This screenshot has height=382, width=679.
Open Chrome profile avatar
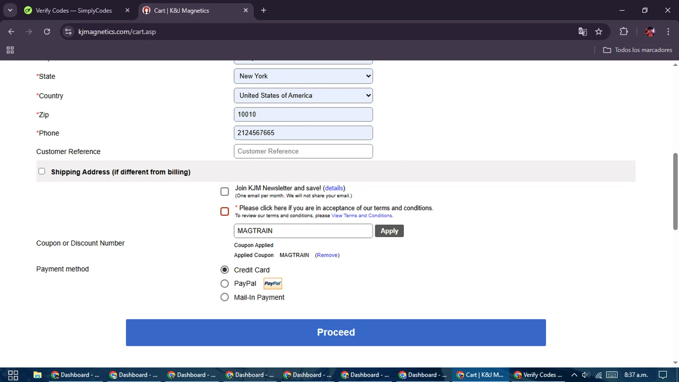[x=650, y=32]
